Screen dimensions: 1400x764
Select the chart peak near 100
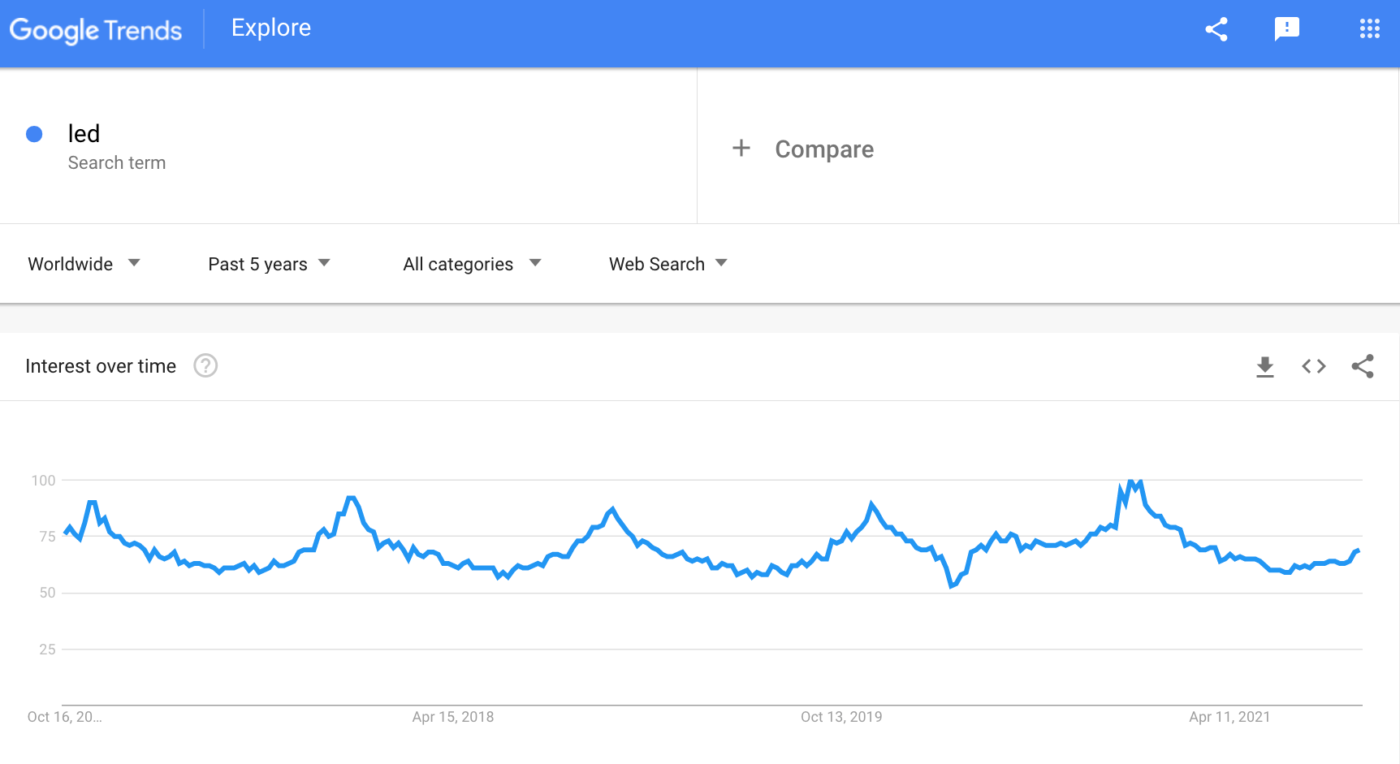[x=1131, y=482]
